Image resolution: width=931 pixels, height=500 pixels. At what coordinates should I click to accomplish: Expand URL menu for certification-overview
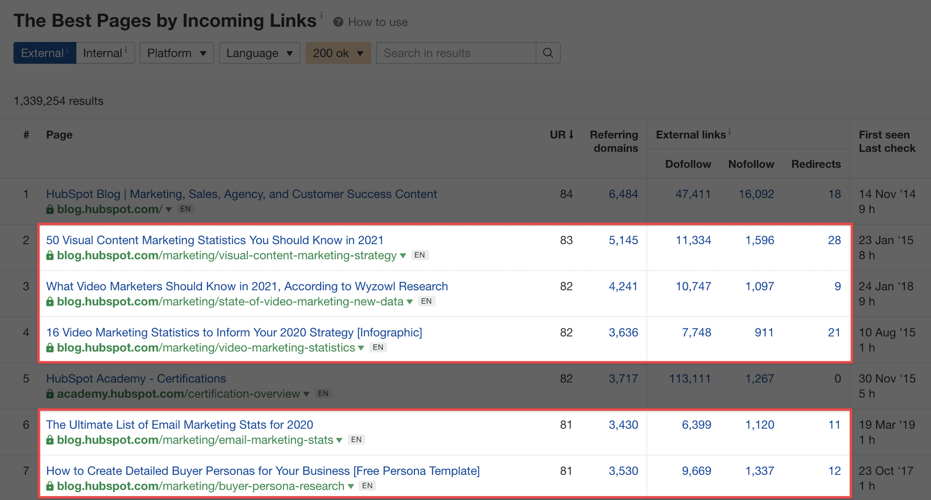306,394
